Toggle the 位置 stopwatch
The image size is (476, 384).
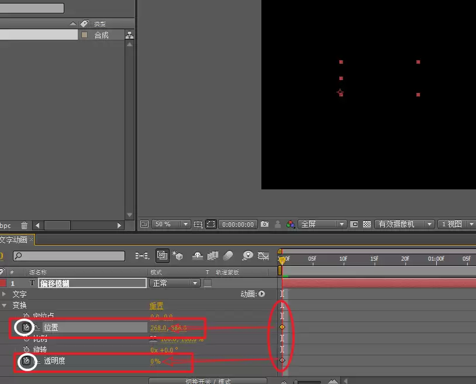click(x=26, y=327)
